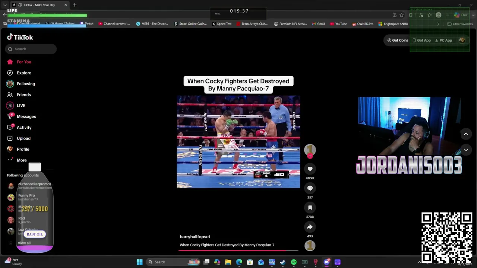477x268 pixels.
Task: Share the video using arrow icon
Action: (x=310, y=227)
